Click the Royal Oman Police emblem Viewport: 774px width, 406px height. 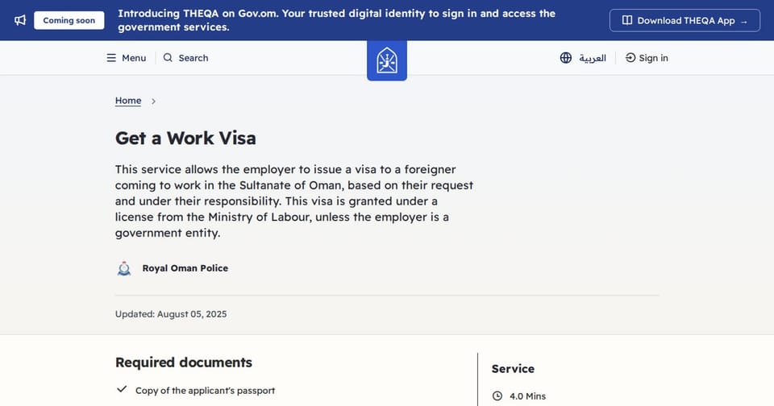(x=124, y=268)
